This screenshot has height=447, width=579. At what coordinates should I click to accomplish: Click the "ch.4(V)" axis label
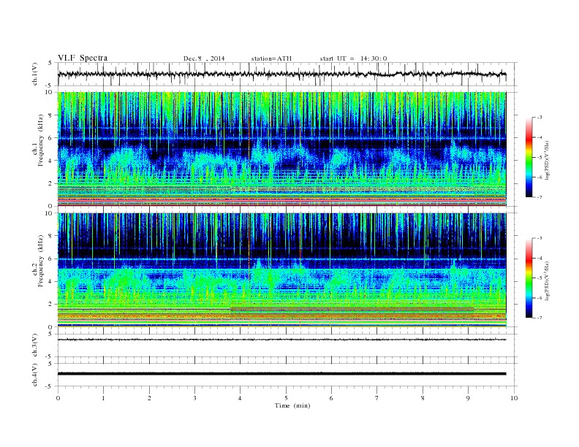click(35, 375)
